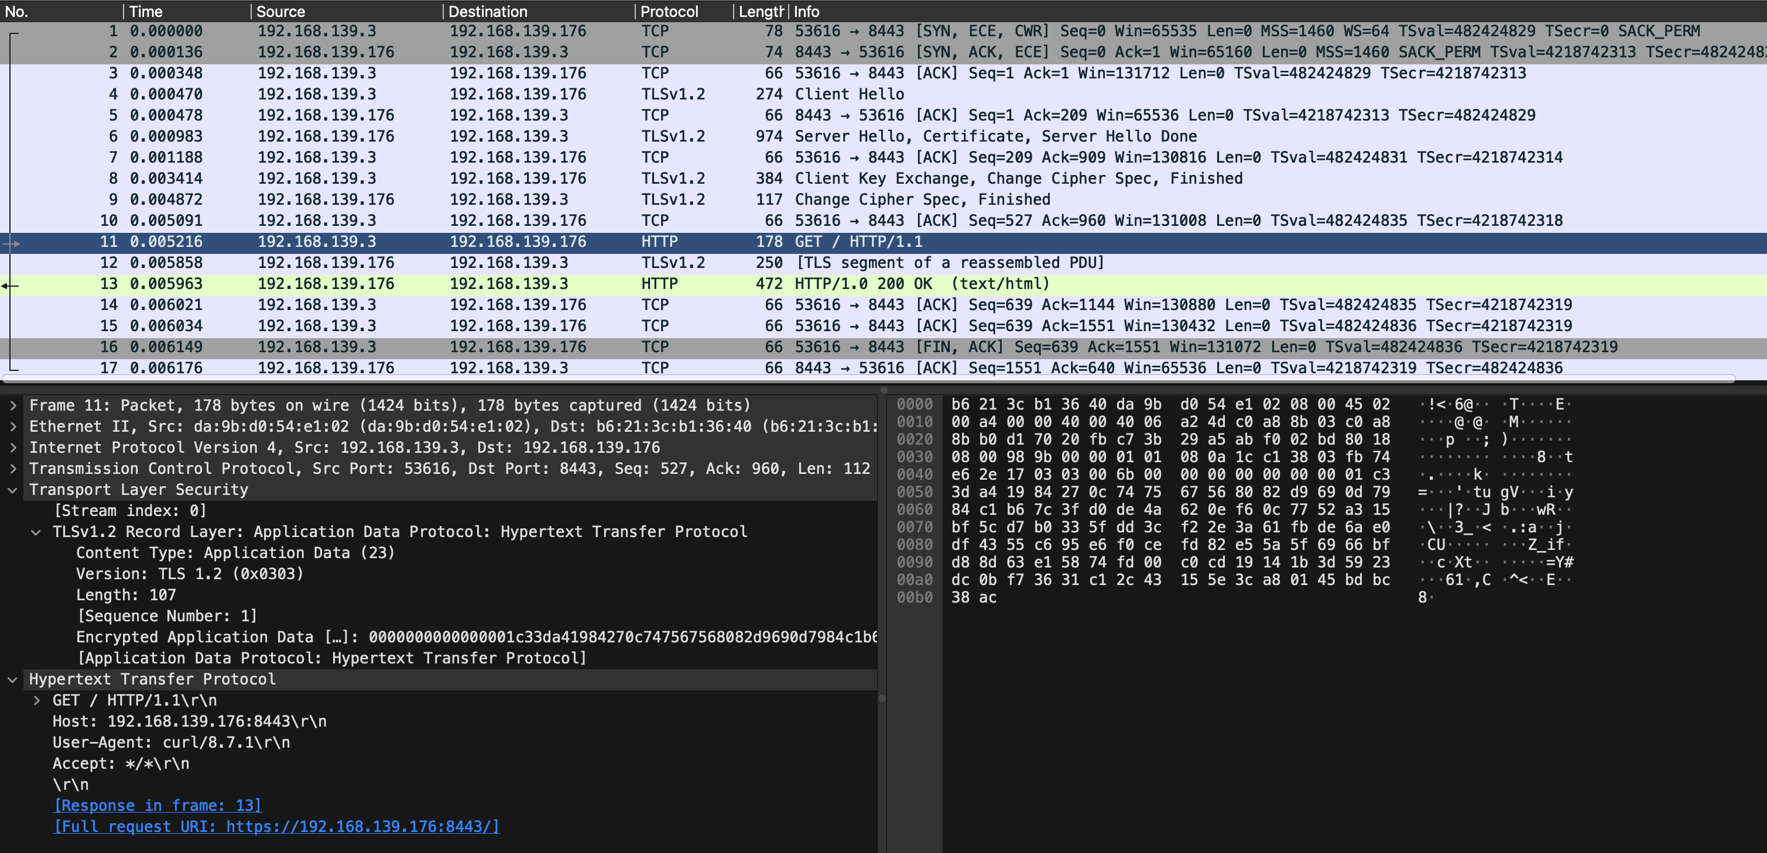Screen dimensions: 1767x853
Task: Expand the GET / HTTP/1.1 request line
Action: (x=37, y=700)
